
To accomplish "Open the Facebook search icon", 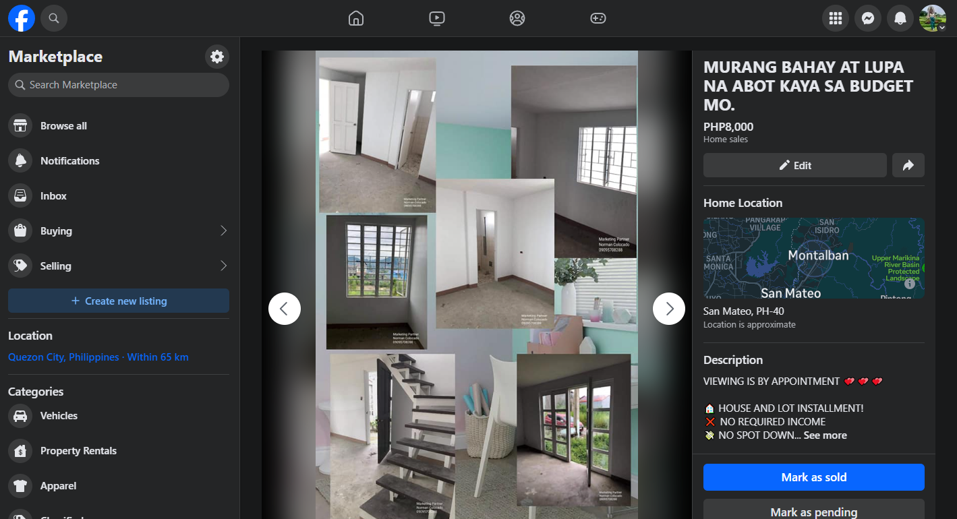I will (x=54, y=18).
